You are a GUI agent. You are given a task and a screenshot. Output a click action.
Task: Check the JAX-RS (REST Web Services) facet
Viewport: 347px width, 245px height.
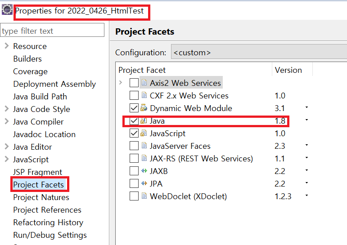click(x=134, y=159)
